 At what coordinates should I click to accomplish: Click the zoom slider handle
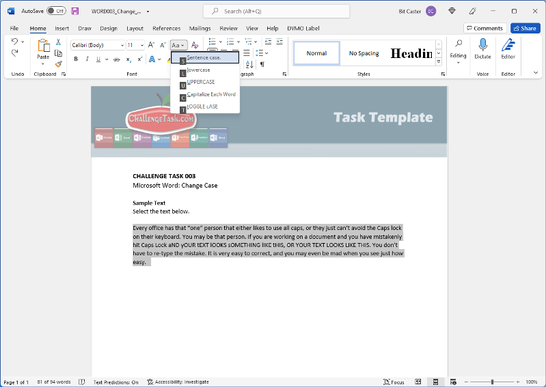[493, 382]
